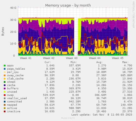Screen dimensions: 136x121
Task: Click the 'Week 44' axis label
Action: pos(95,58)
